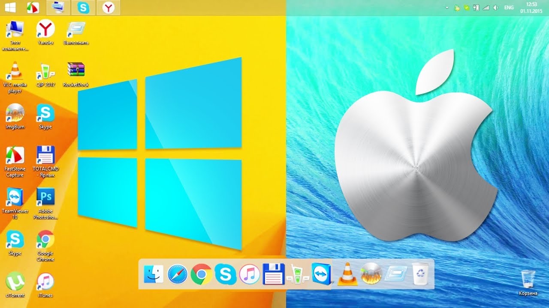The height and width of the screenshot is (308, 549).
Task: Select the Google Chrome desktop shortcut
Action: tap(45, 246)
